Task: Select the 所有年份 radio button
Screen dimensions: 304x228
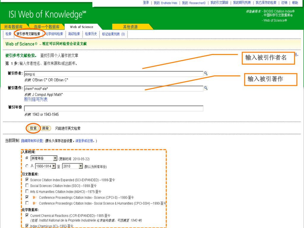Action: [27, 158]
